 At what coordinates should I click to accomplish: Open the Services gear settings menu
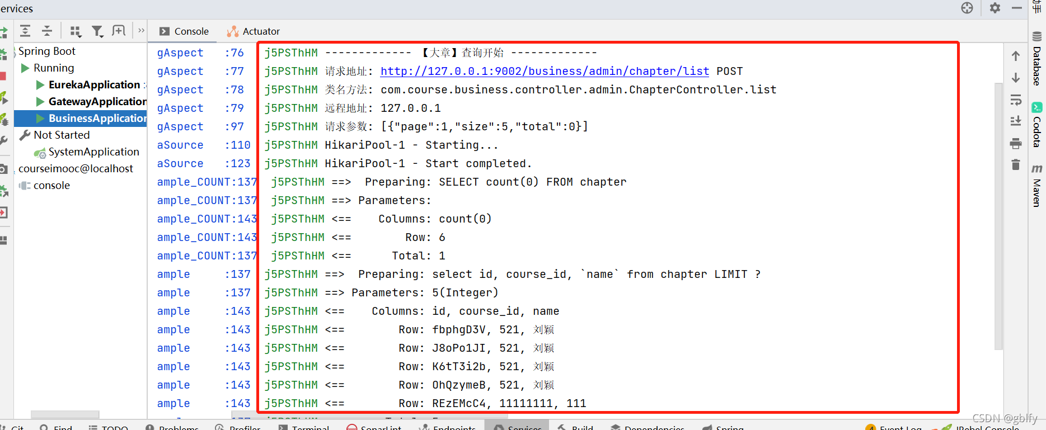(x=995, y=8)
